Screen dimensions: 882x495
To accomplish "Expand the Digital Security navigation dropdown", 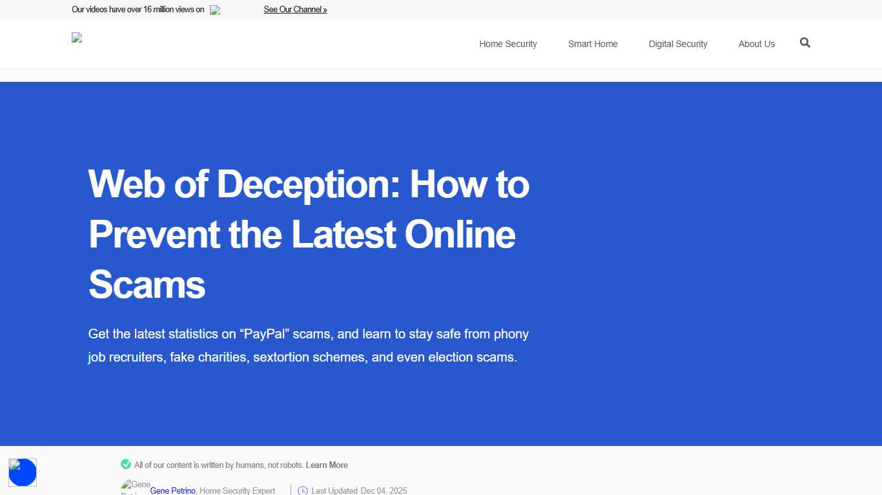I will coord(678,44).
